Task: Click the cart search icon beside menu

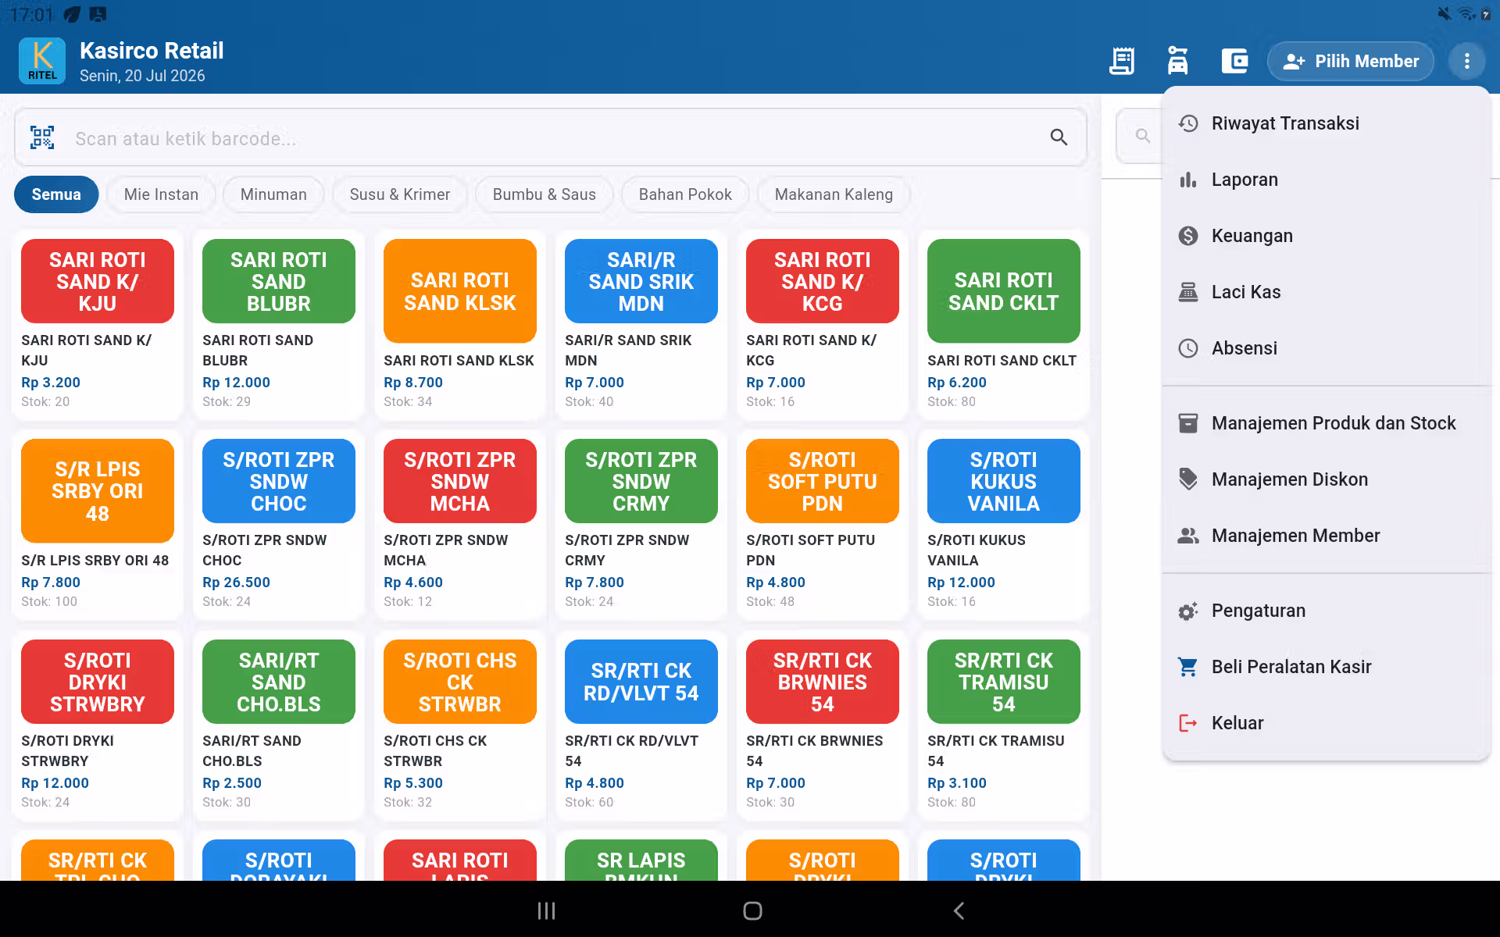Action: point(1142,136)
